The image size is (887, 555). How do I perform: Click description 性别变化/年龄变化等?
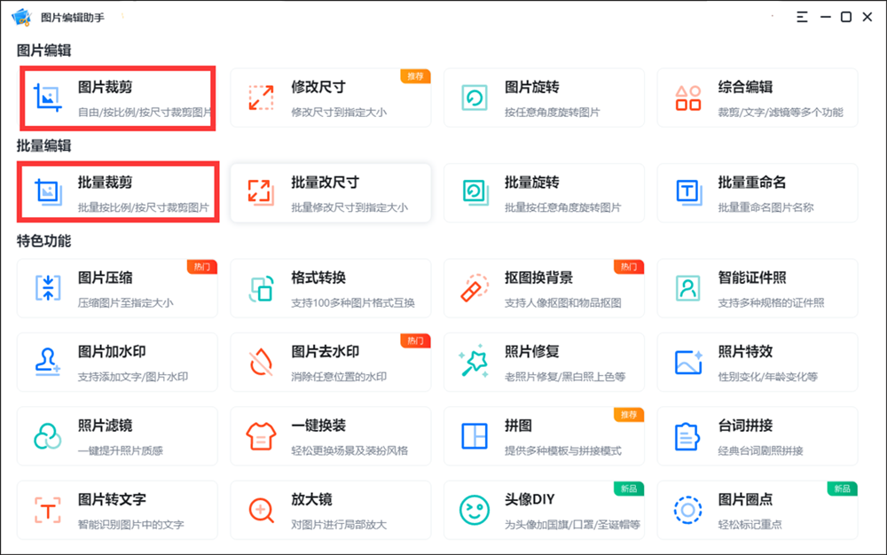768,377
